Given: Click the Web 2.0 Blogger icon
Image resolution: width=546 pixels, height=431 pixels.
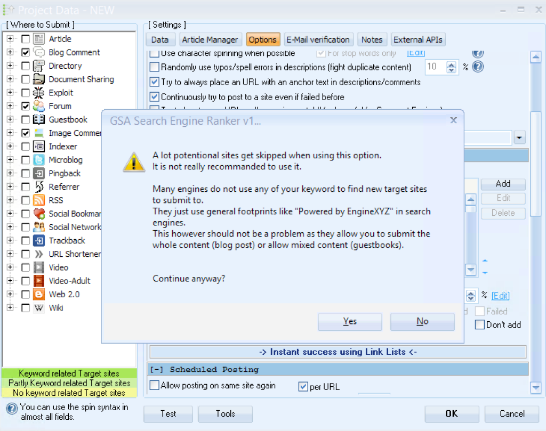Looking at the screenshot, I should click(x=38, y=294).
